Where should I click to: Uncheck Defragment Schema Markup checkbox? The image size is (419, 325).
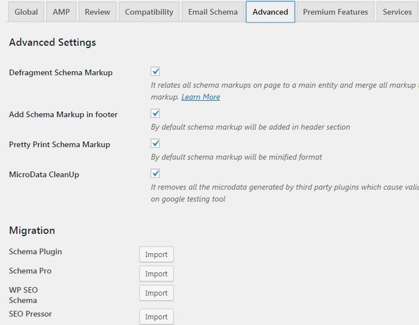point(155,71)
